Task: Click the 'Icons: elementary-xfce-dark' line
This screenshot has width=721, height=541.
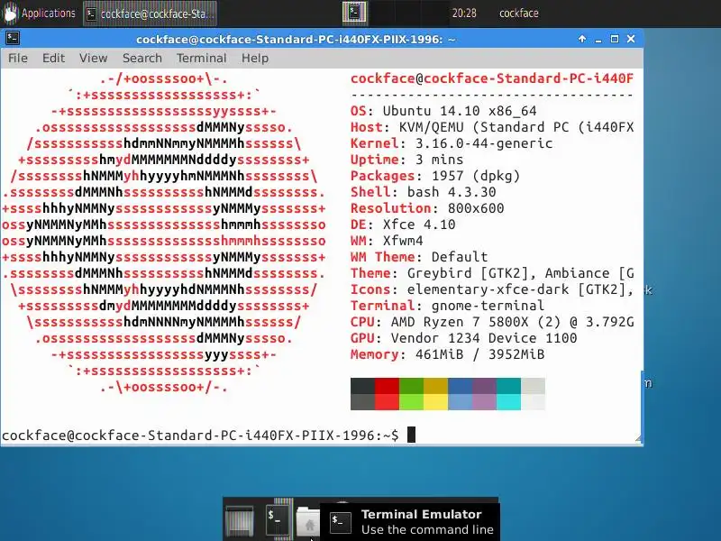Action: (x=492, y=289)
